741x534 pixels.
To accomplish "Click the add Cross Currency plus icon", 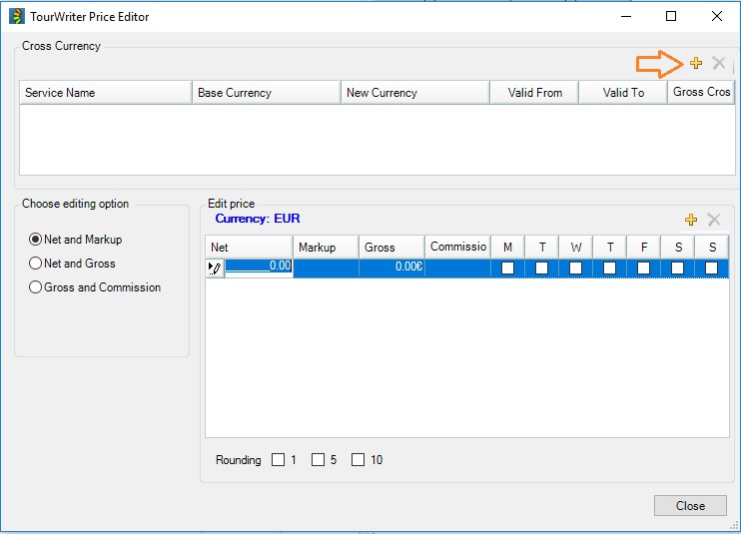I will tap(696, 64).
